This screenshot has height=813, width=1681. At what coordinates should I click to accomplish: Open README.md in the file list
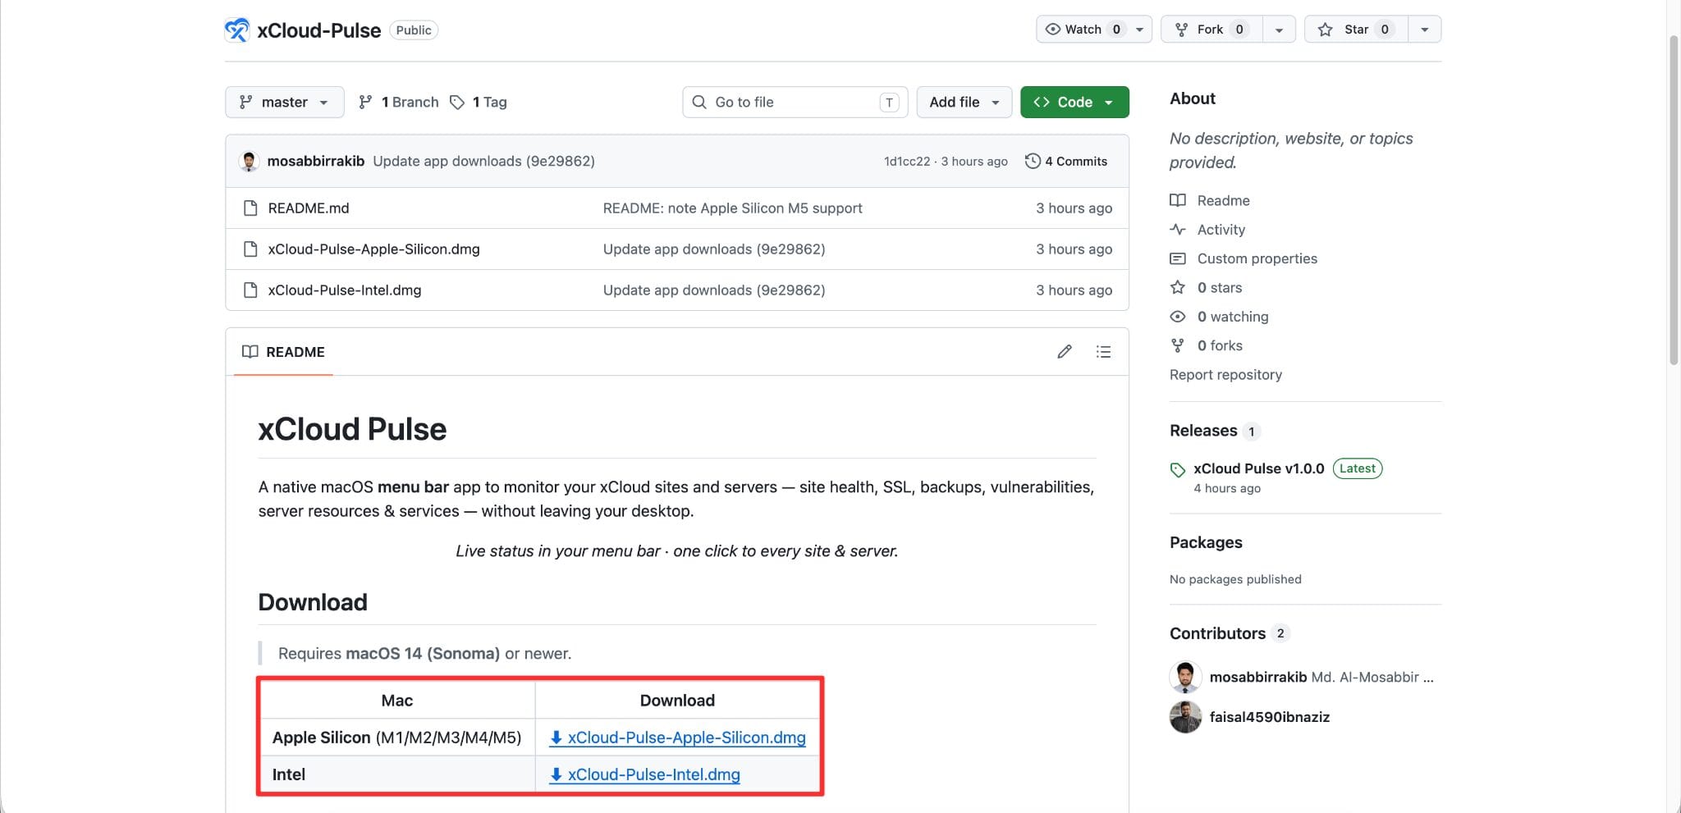point(309,208)
